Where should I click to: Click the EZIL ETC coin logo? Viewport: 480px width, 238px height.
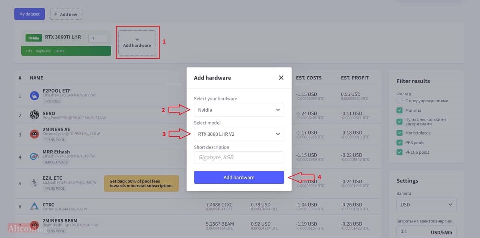point(34,183)
